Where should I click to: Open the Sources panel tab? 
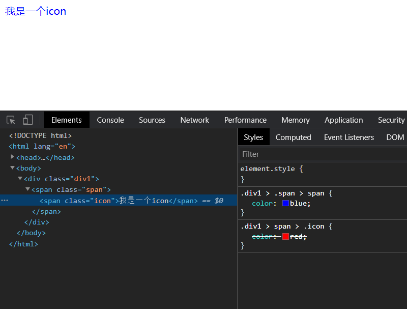(152, 120)
